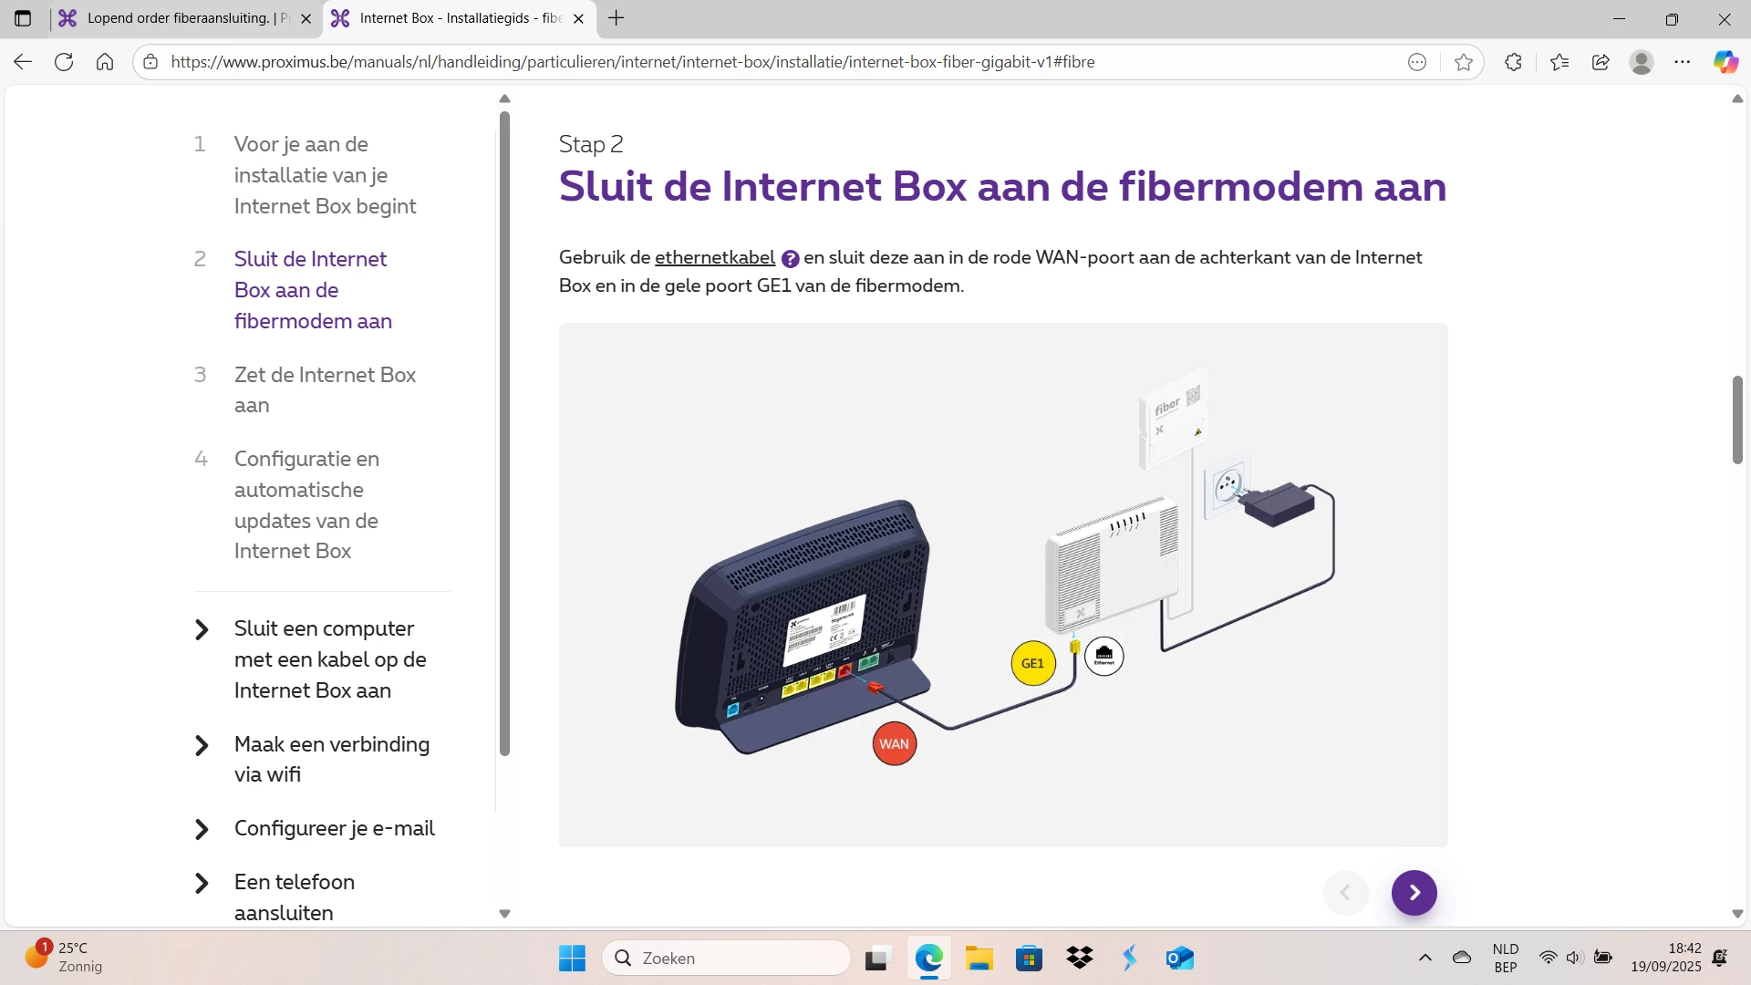This screenshot has width=1751, height=985.
Task: Open Copilot icon in browser toolbar
Action: click(x=1725, y=62)
